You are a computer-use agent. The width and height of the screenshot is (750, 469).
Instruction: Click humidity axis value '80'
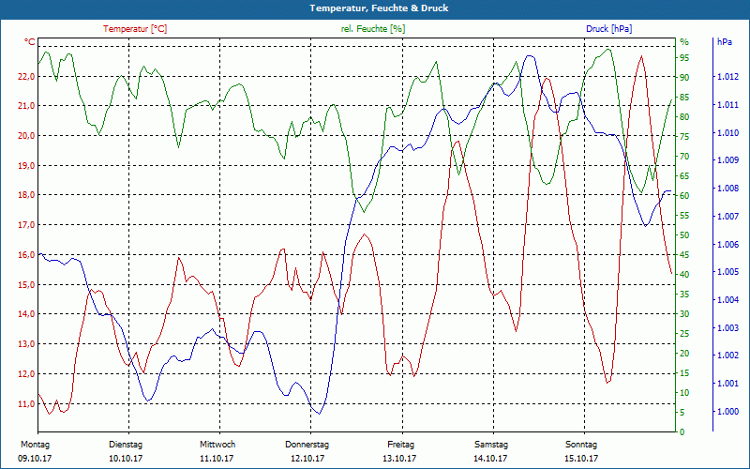[x=684, y=116]
